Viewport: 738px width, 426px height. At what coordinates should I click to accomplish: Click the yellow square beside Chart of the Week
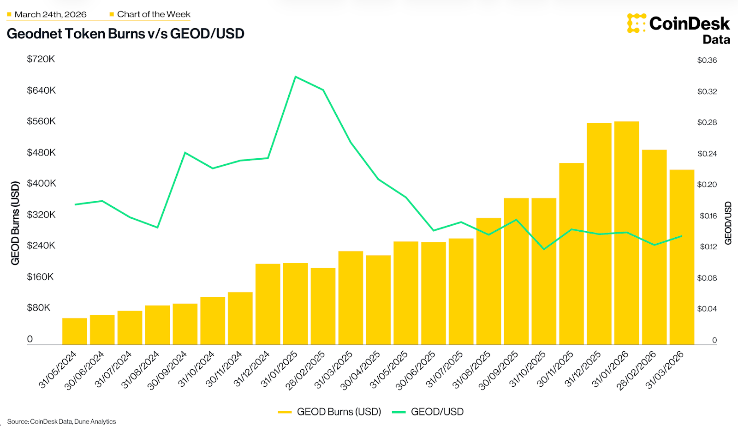coord(112,15)
